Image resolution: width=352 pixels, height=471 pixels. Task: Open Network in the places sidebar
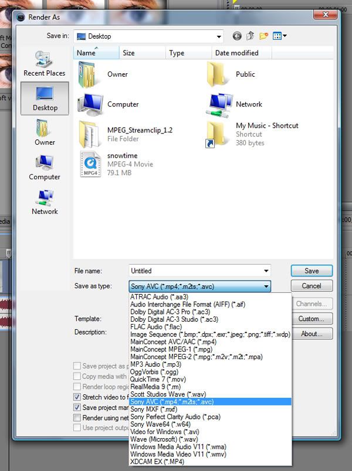pyautogui.click(x=45, y=202)
